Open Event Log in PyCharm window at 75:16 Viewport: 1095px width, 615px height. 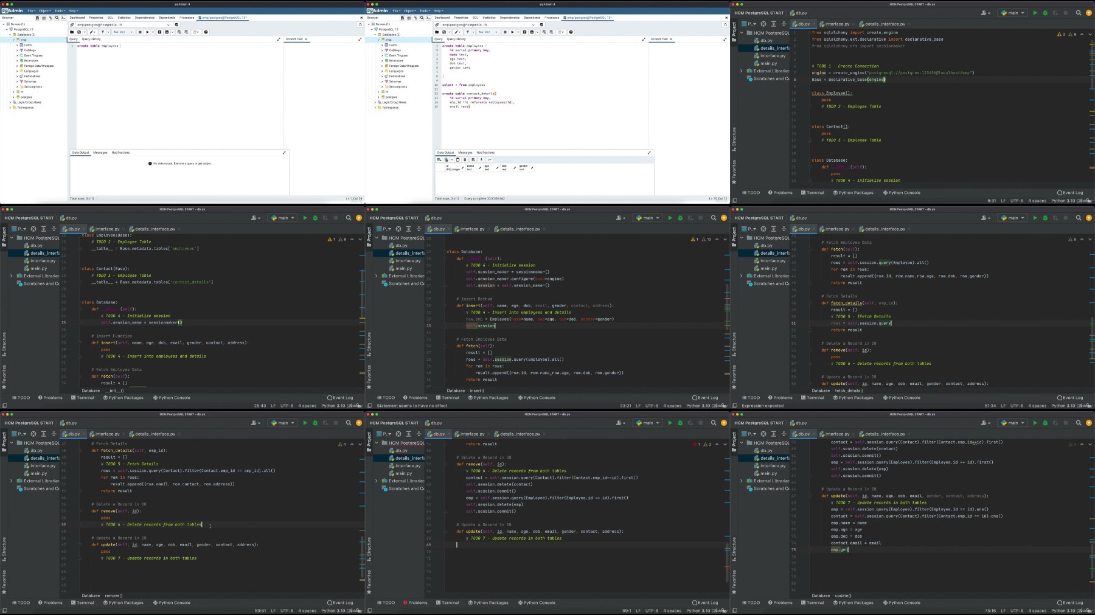point(1070,603)
